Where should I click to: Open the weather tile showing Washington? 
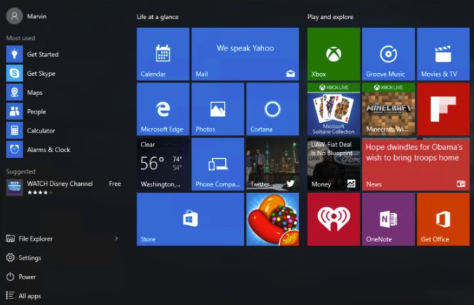point(163,165)
